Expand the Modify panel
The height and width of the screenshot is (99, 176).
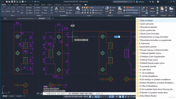[39, 15]
